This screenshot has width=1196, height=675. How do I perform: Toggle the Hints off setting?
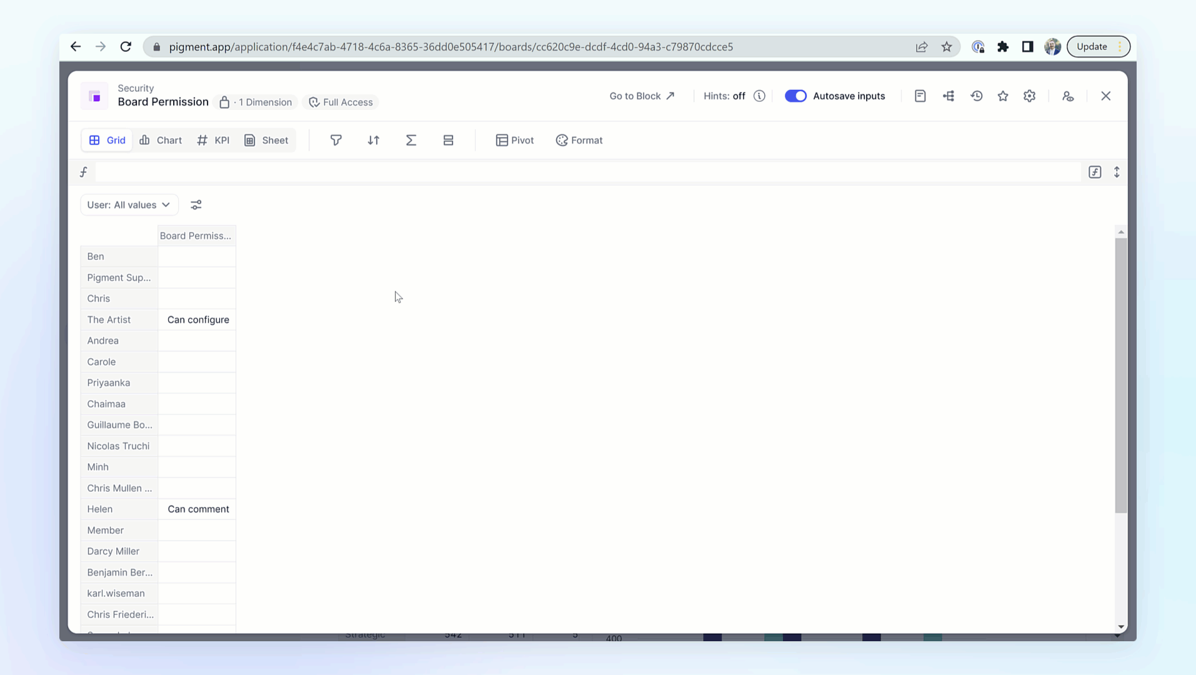724,96
